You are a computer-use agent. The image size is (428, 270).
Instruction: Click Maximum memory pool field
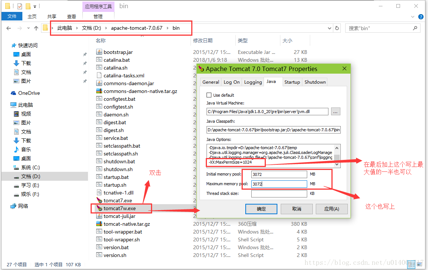pyautogui.click(x=279, y=184)
